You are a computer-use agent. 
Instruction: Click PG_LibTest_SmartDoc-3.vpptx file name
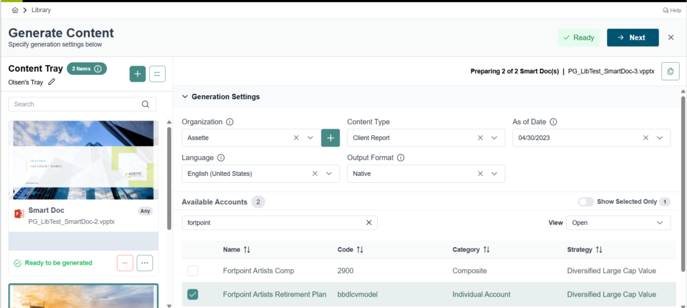611,72
